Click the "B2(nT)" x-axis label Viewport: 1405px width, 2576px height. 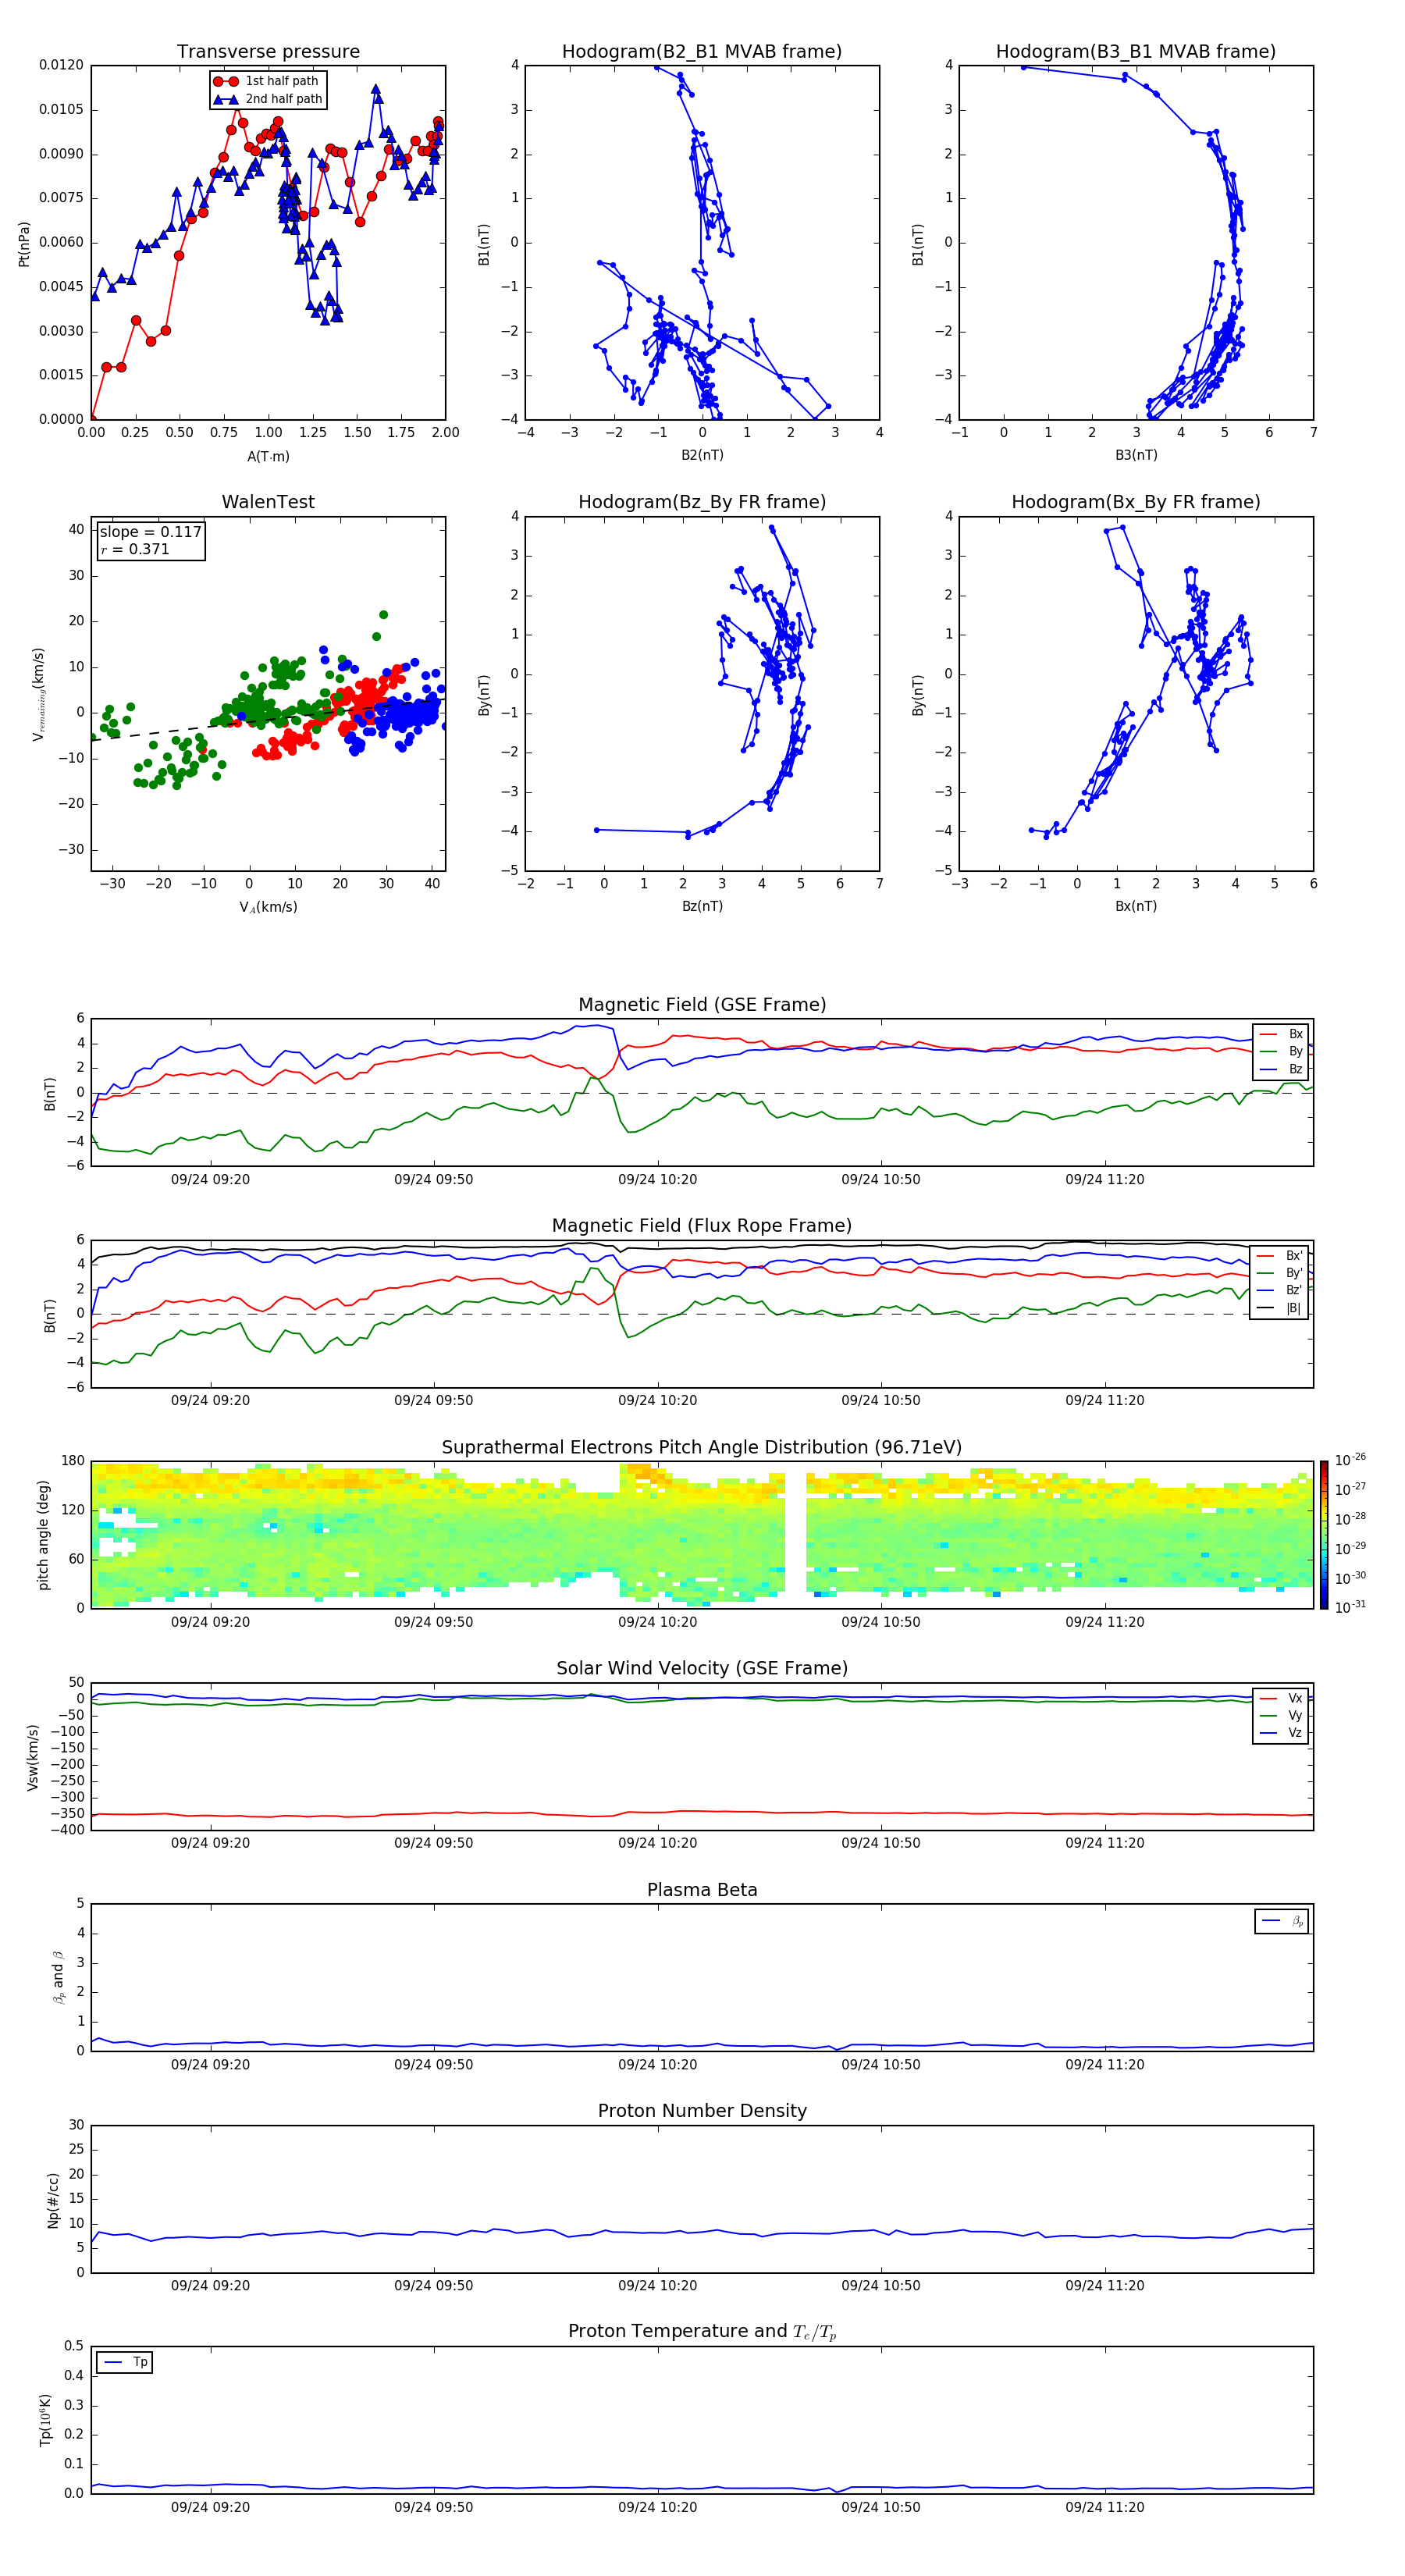(x=702, y=455)
